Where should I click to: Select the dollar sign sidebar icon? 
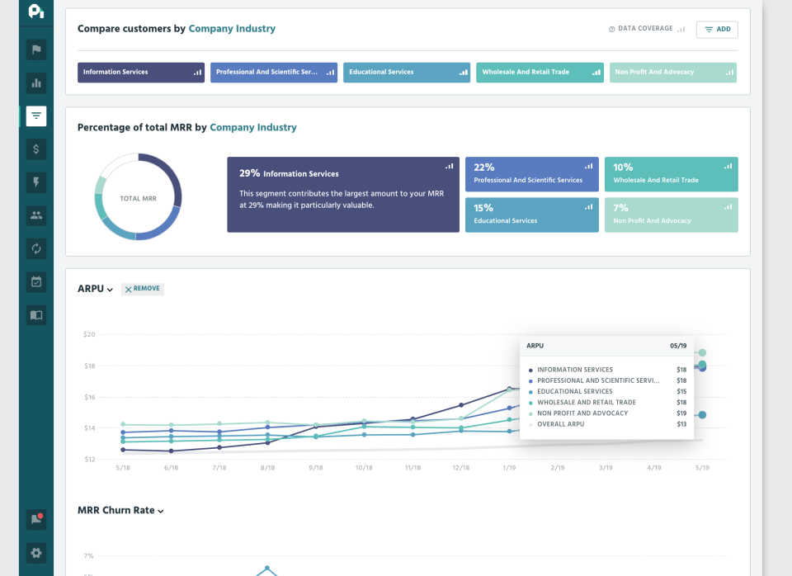point(35,149)
